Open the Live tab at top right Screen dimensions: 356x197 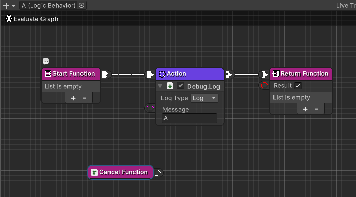coord(346,5)
